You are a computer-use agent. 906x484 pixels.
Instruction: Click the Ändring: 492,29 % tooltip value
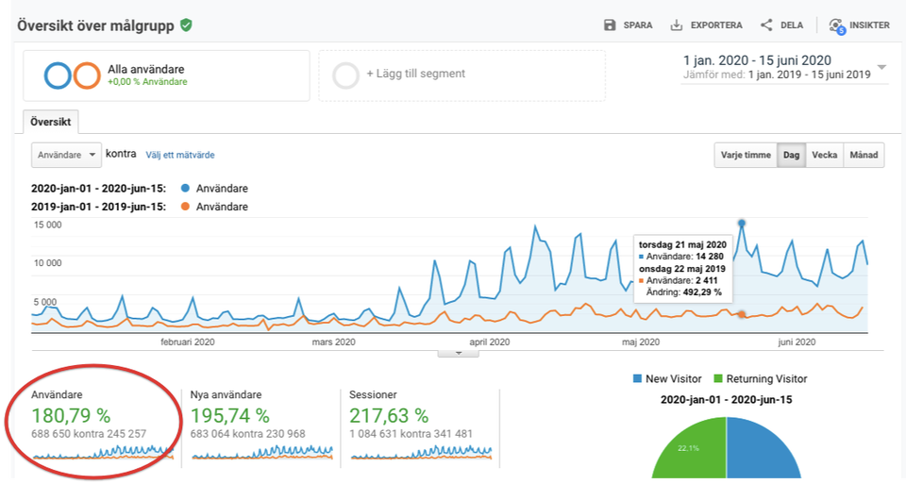[x=683, y=292]
